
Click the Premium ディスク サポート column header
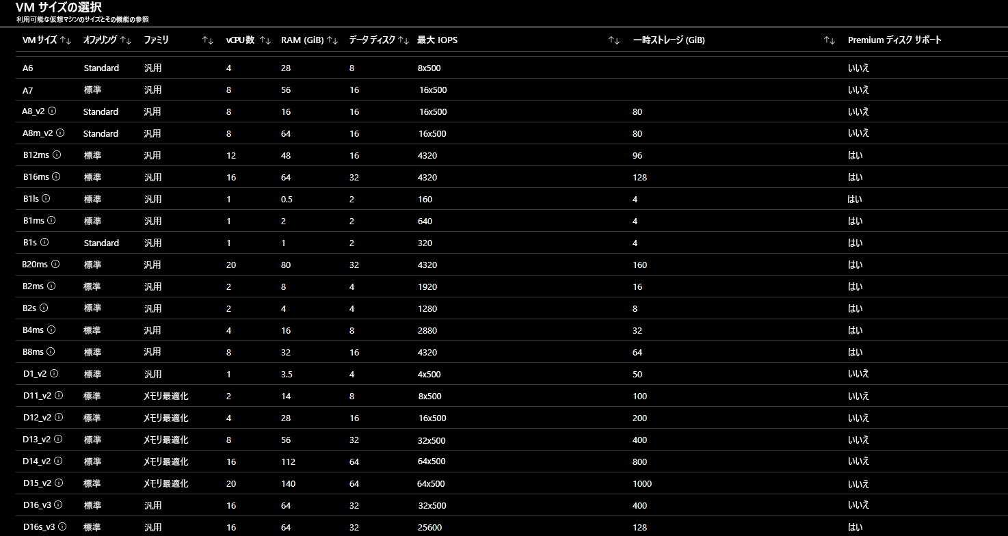coord(894,40)
